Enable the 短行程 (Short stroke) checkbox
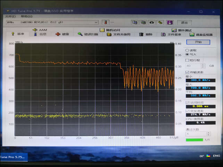This screenshot has width=223, height=167. point(188,60)
